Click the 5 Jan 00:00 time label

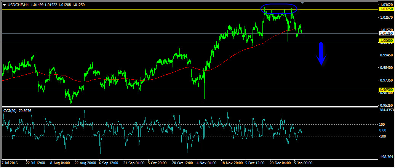304,163
